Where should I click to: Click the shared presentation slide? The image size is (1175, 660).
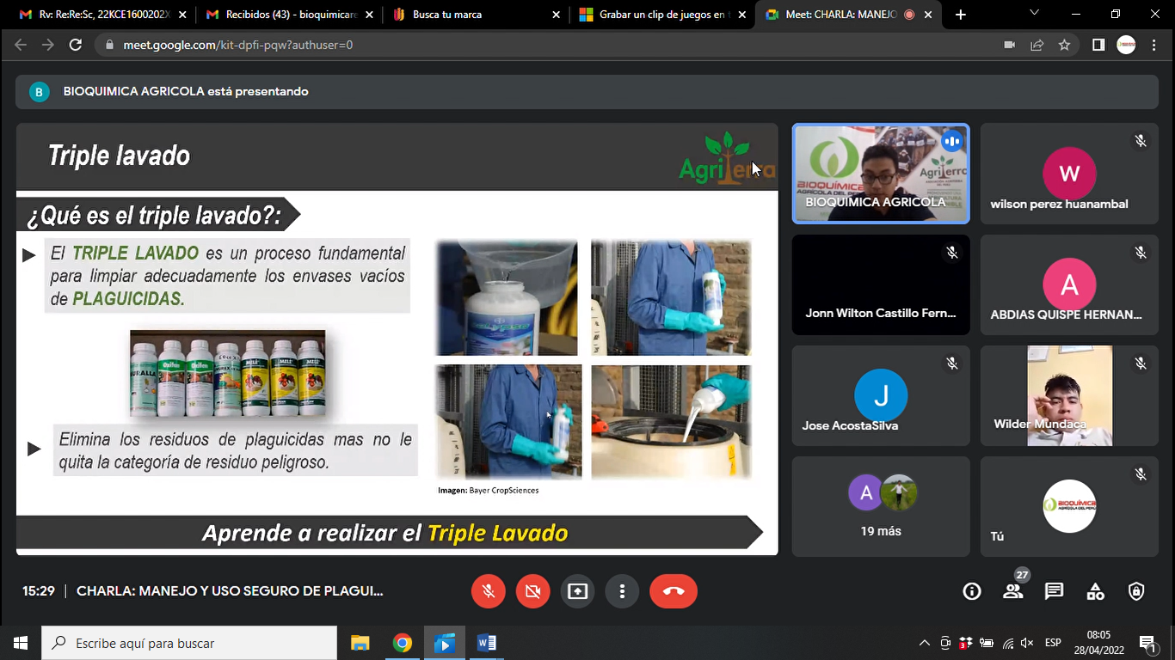tap(397, 339)
